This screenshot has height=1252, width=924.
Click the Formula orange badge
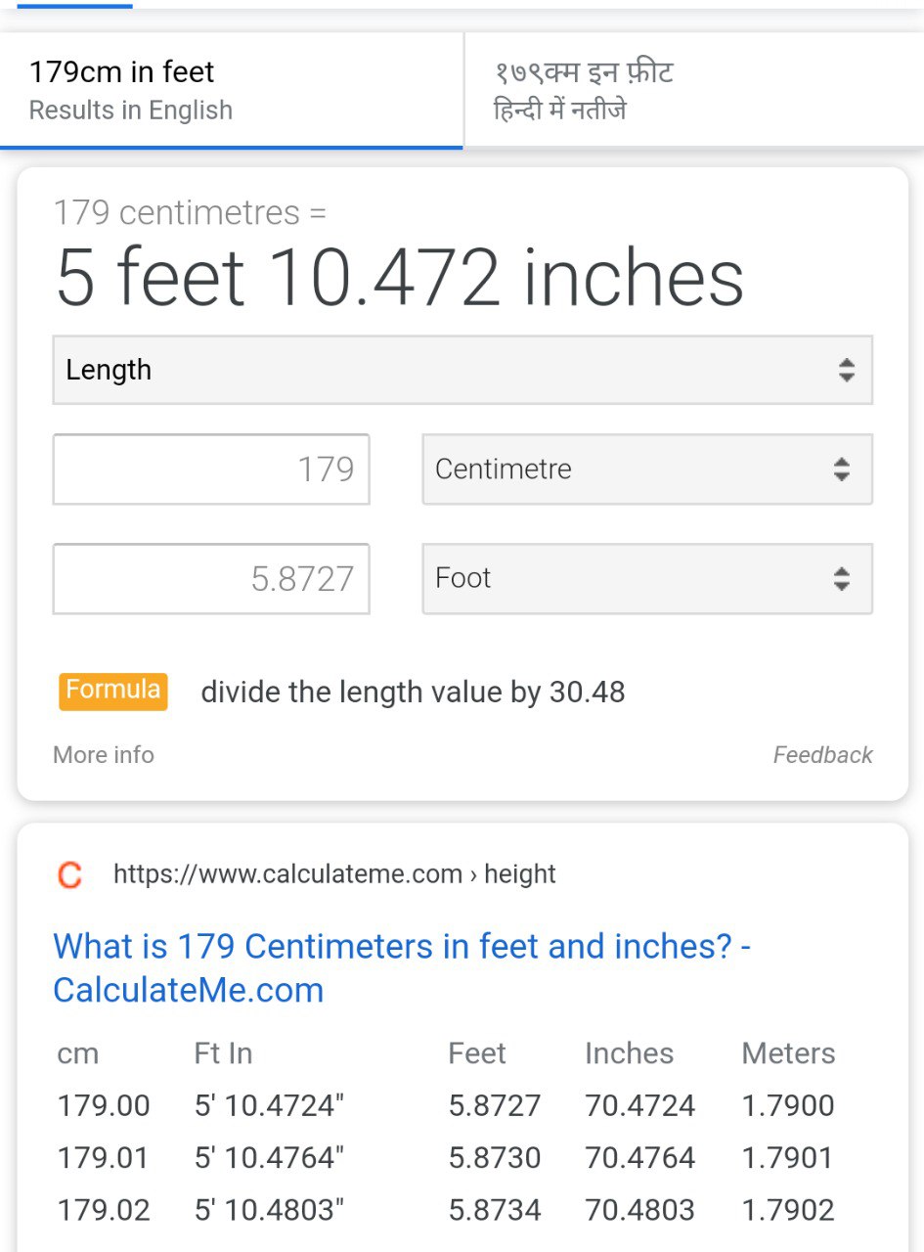(113, 691)
